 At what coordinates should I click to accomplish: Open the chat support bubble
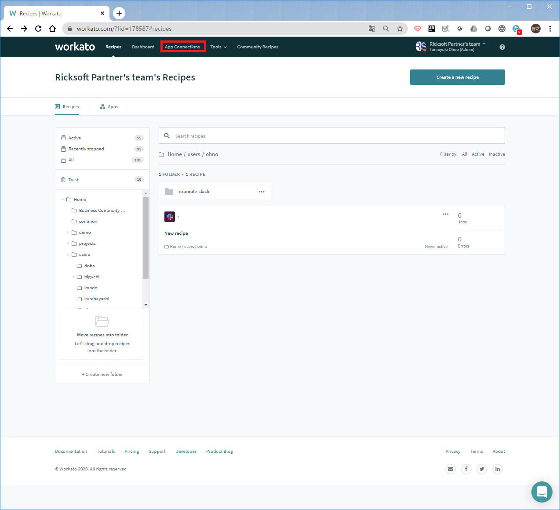point(542,492)
